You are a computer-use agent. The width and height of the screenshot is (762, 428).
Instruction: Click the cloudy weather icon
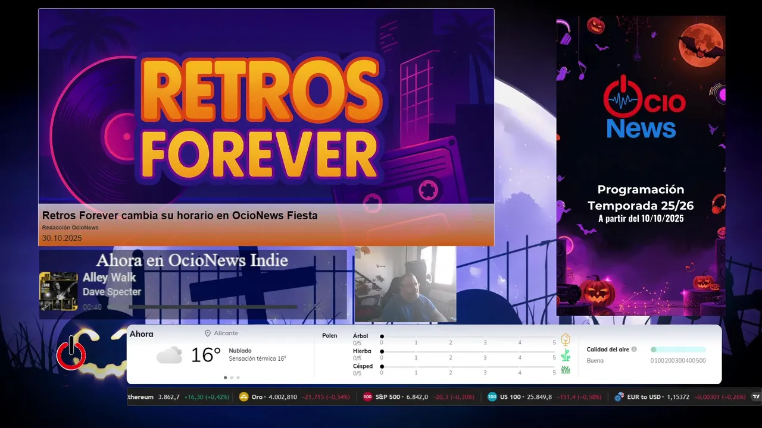(x=169, y=355)
